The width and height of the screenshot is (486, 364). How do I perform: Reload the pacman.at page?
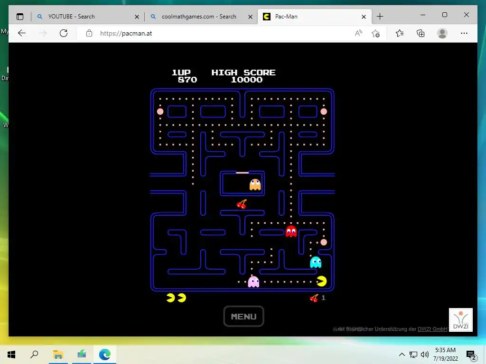pos(64,34)
